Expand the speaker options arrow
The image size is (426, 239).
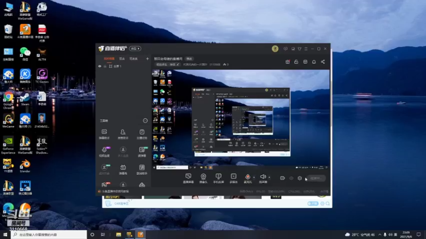point(269,177)
